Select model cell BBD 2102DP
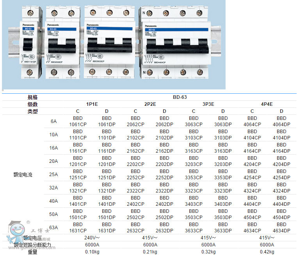This screenshot has height=255, width=297. coord(164,135)
